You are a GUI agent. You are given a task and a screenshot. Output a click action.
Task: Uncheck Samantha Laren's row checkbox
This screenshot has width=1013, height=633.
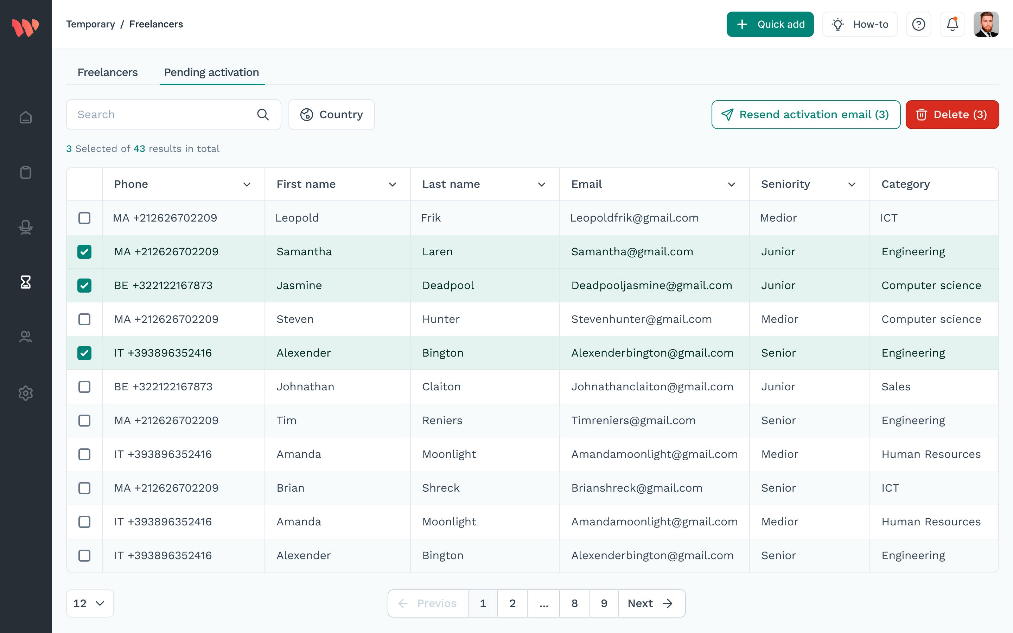click(84, 251)
